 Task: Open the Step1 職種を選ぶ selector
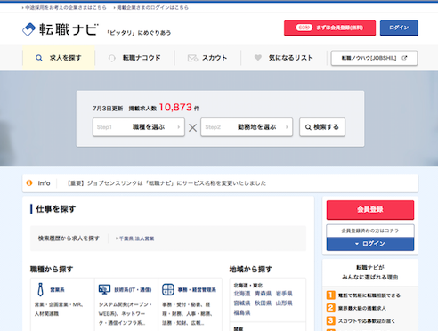pos(139,127)
